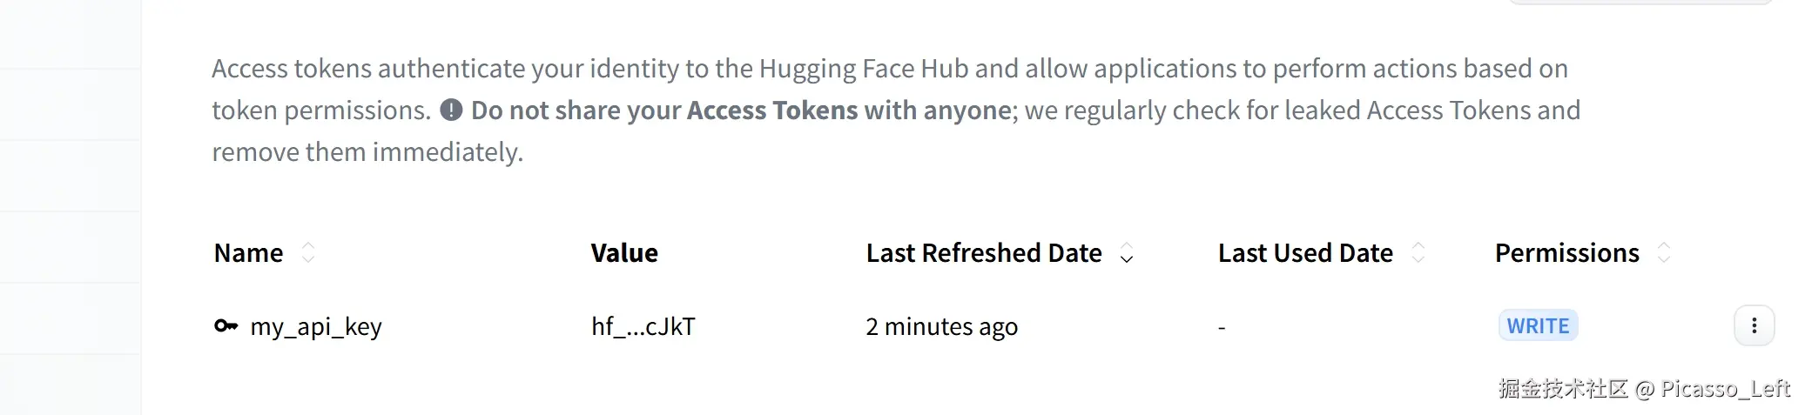Click the dash under Last Used Date
This screenshot has width=1805, height=415.
1222,328
